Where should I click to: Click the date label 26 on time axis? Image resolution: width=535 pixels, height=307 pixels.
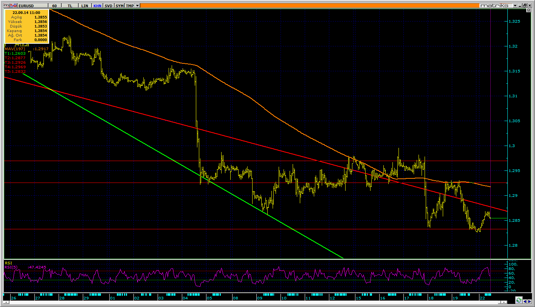coord(14,298)
